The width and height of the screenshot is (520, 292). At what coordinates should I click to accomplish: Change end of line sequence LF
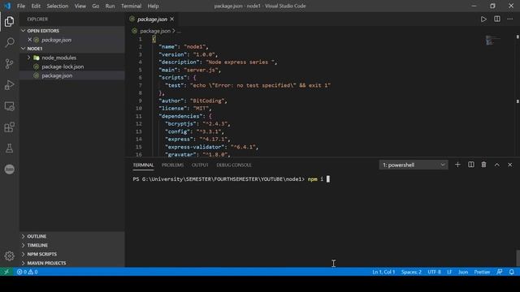[x=449, y=272]
